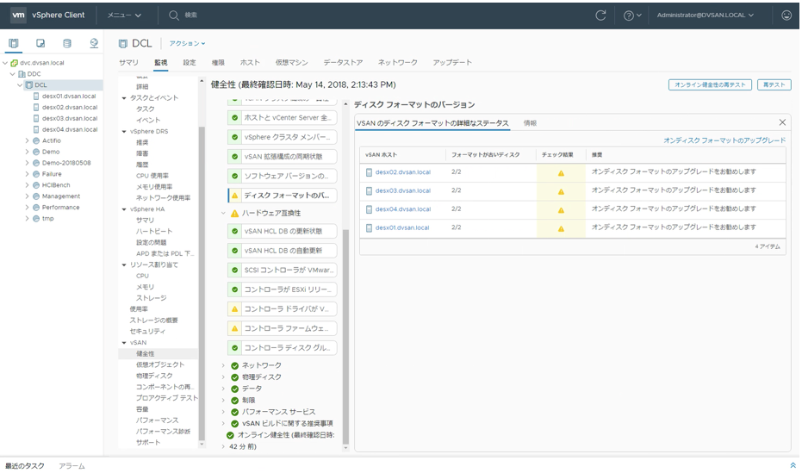Sort by the vSAN ホスト column header
Screen dimensions: 802x473
381,154
